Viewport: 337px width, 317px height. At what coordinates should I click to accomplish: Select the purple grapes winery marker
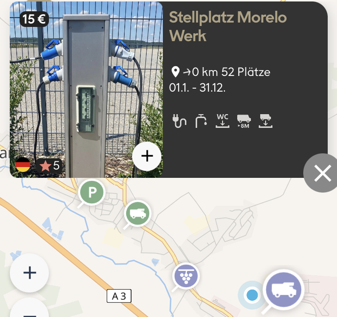pyautogui.click(x=186, y=276)
